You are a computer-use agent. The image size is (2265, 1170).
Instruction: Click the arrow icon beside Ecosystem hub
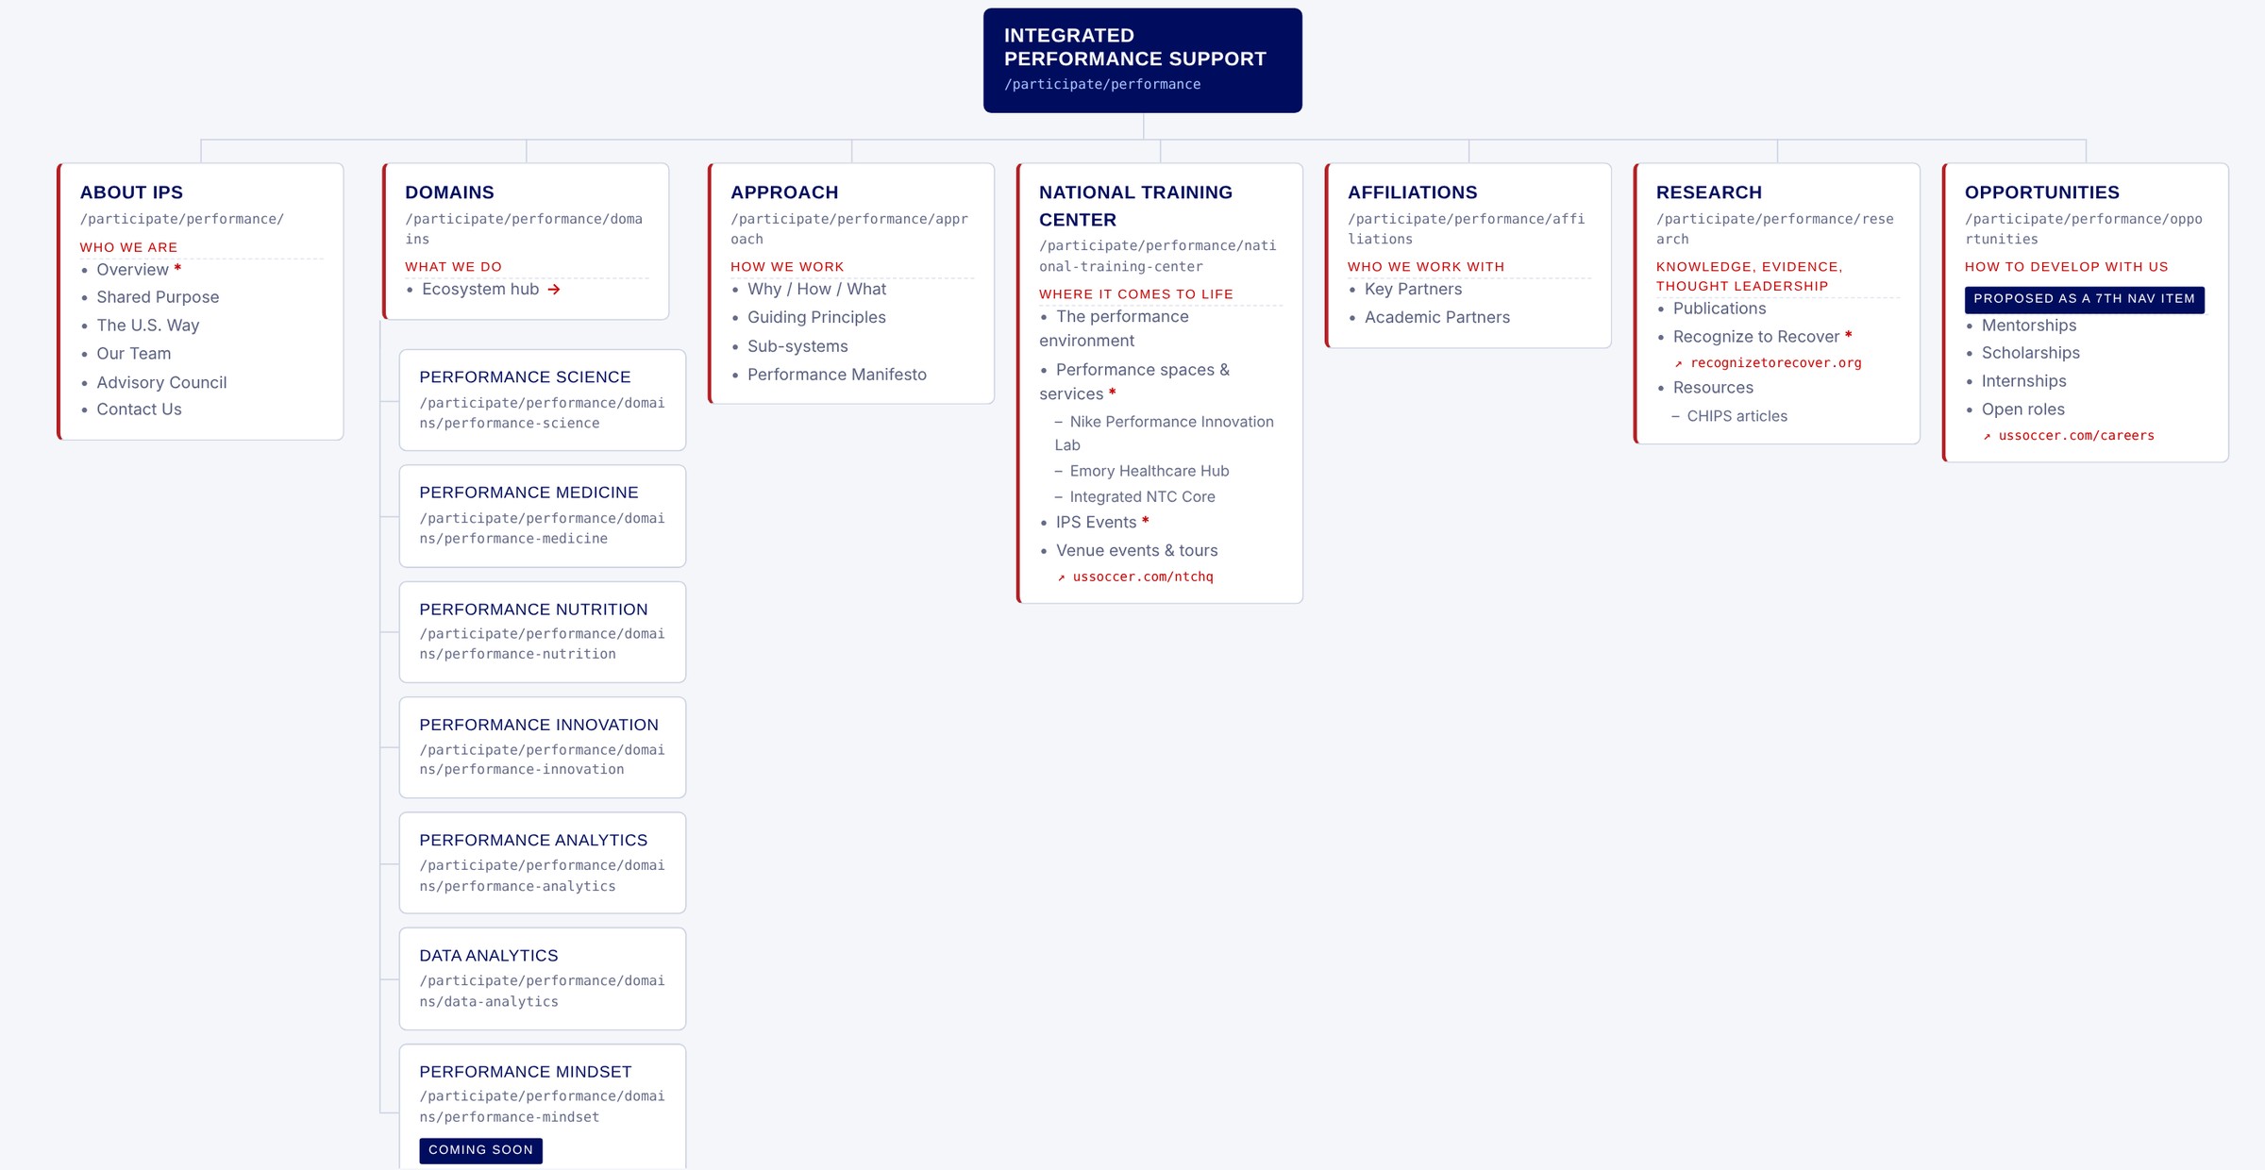pos(554,290)
